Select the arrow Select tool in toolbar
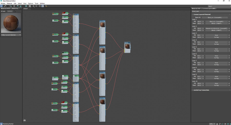 click(1, 6)
